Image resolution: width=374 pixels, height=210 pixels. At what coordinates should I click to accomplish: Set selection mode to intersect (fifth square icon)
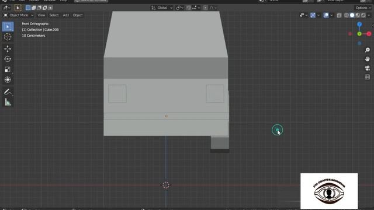[50, 8]
